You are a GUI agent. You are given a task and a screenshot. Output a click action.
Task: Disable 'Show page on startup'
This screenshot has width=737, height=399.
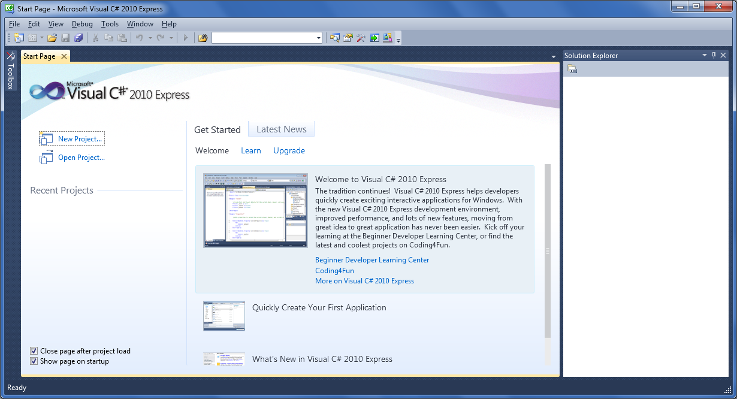coord(34,361)
